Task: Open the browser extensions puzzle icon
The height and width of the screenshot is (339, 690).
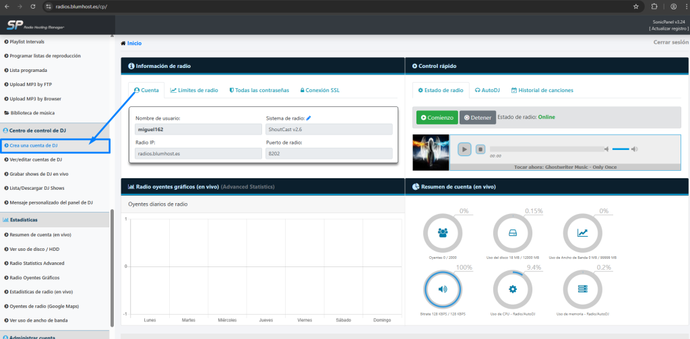Action: tap(654, 7)
